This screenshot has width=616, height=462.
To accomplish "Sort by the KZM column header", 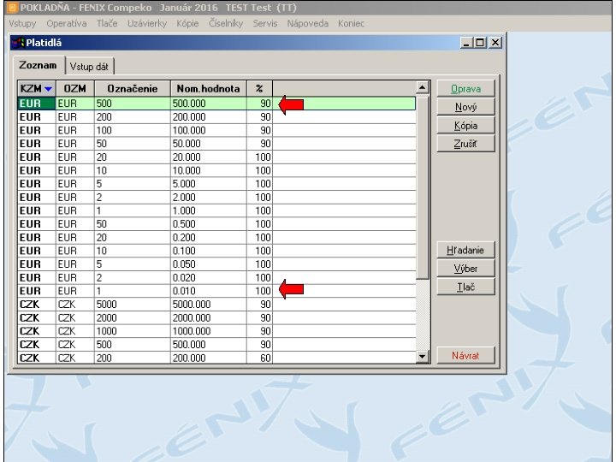I will tap(37, 89).
